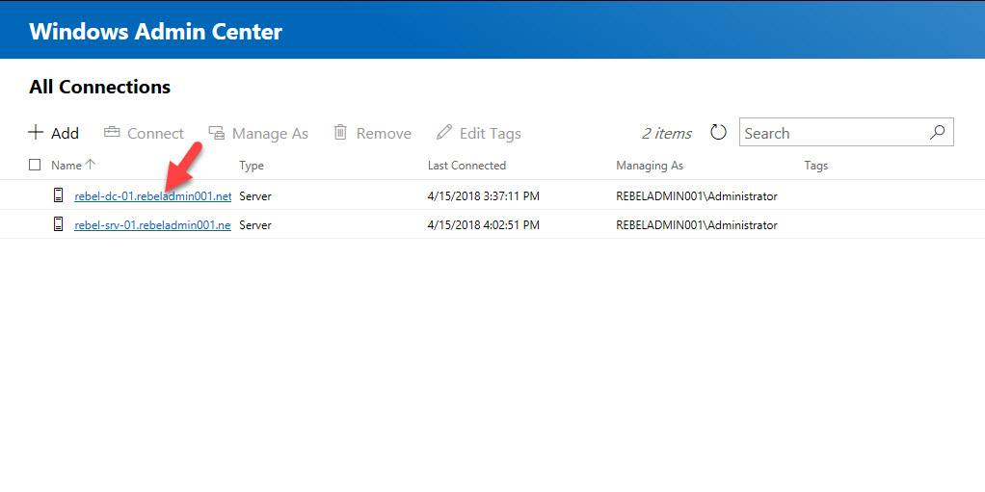Select the Server type cell for rebel-srv-01
Screen dimensions: 985x492
[x=255, y=224]
